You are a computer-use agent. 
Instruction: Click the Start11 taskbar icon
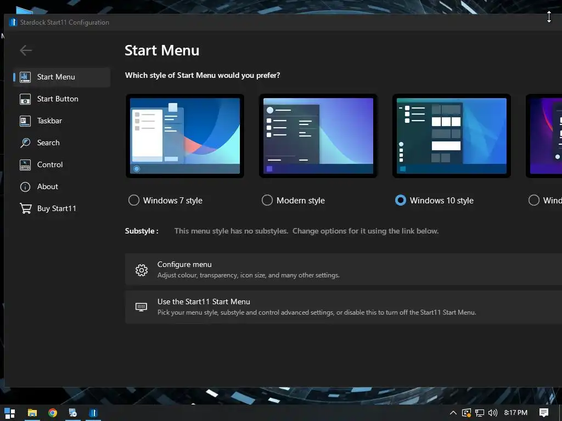click(93, 413)
